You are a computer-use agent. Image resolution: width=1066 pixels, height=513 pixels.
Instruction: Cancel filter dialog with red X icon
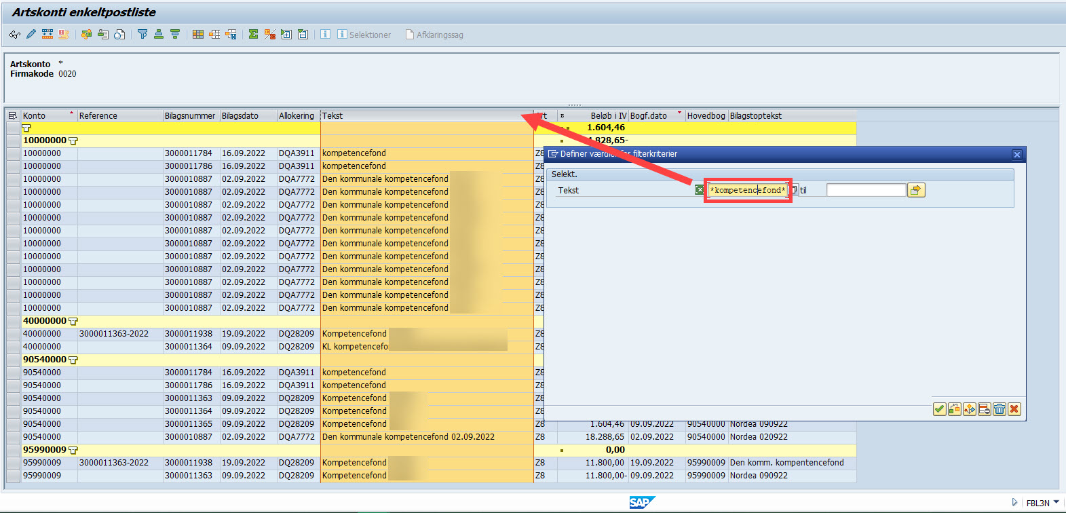pyautogui.click(x=1014, y=409)
